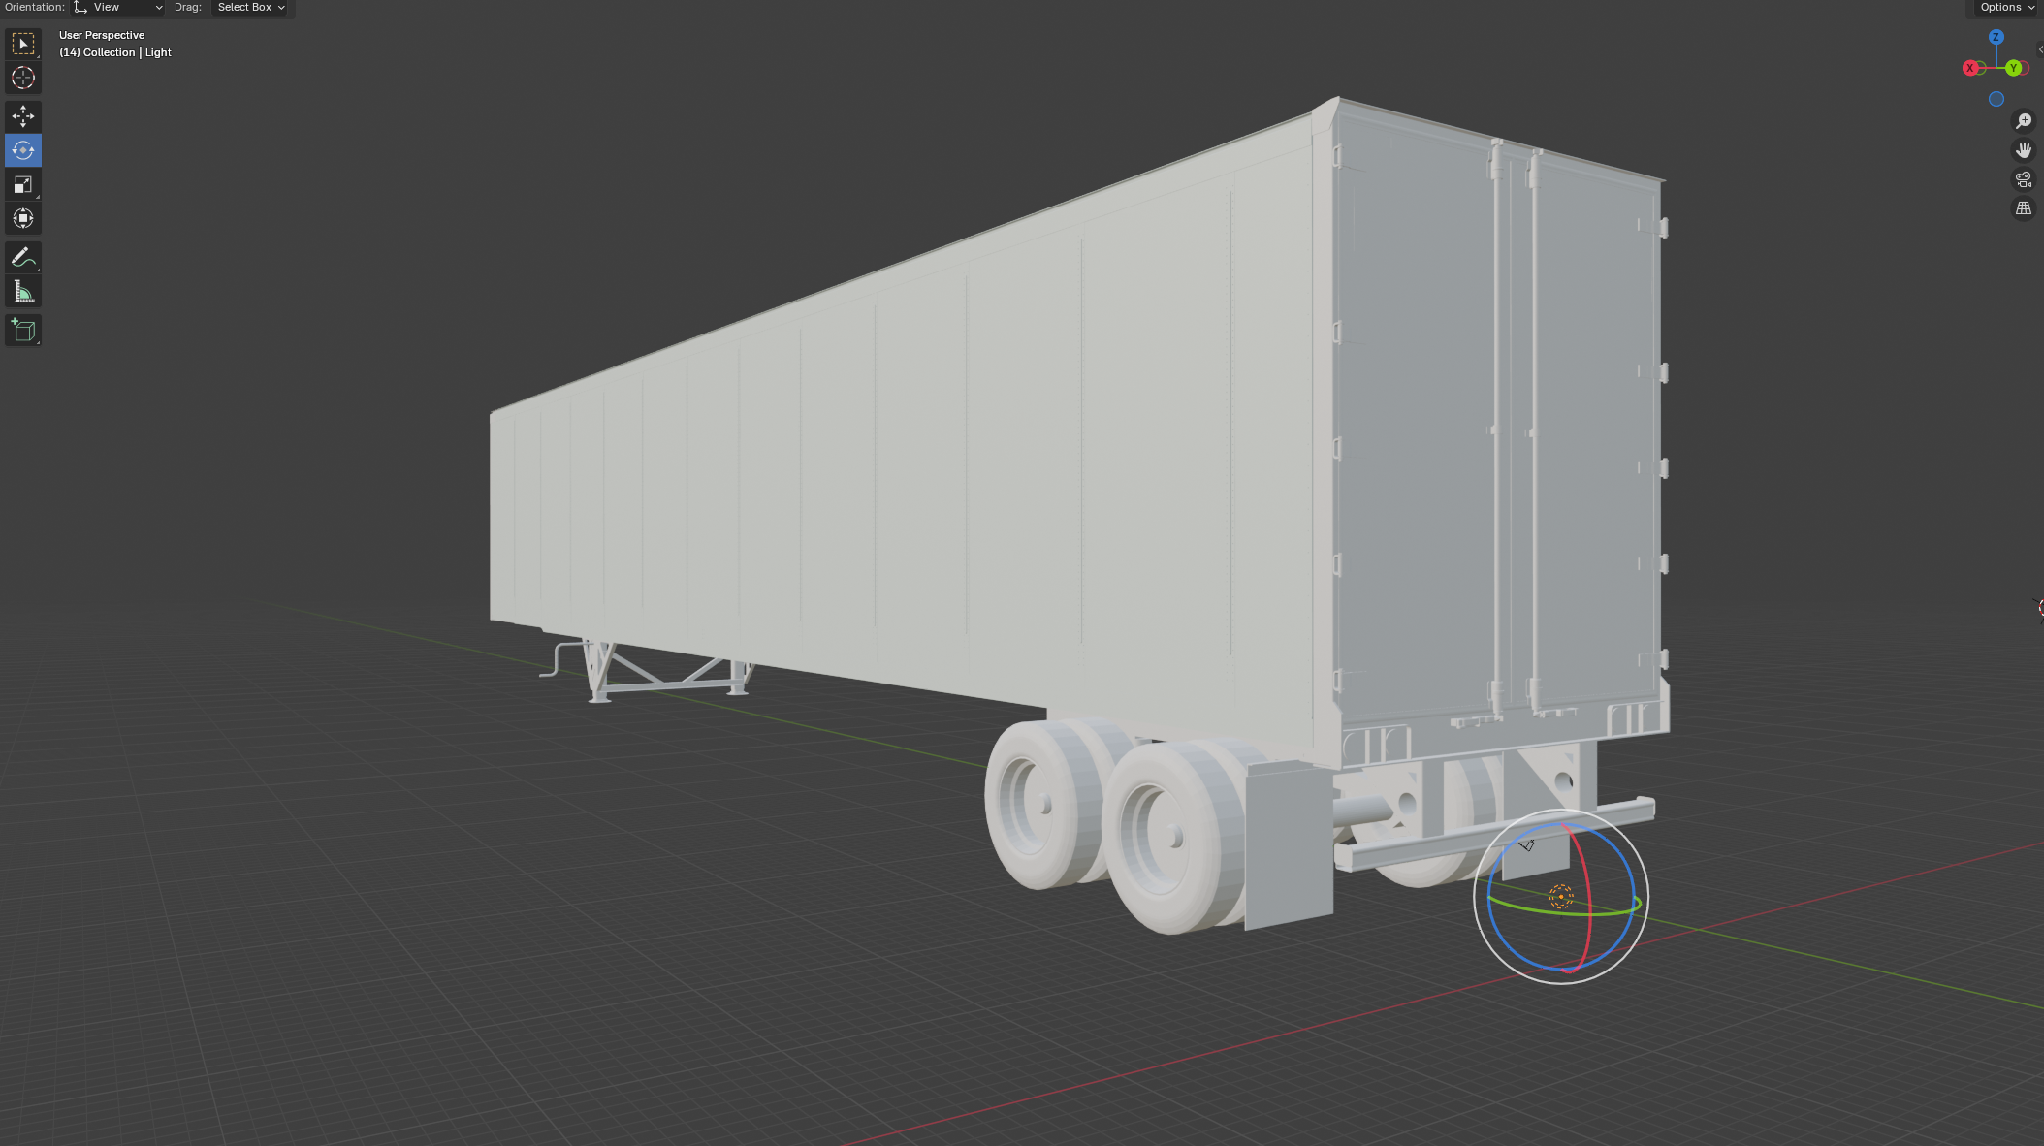
Task: Click the green Y axis on navigation gizmo
Action: click(2014, 68)
